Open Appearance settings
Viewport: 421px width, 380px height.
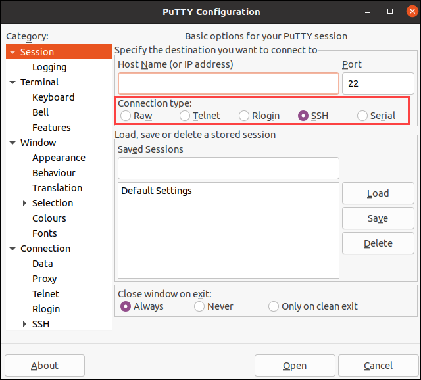click(x=59, y=158)
